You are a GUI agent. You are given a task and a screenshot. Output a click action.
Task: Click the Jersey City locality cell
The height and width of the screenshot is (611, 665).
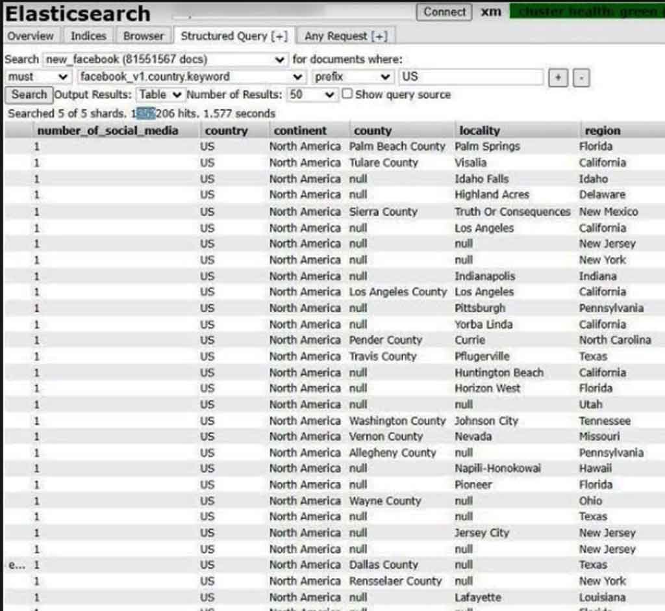click(x=481, y=533)
